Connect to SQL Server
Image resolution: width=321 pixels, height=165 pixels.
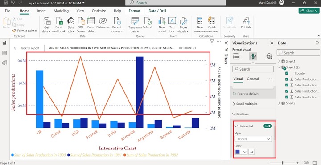(81, 25)
